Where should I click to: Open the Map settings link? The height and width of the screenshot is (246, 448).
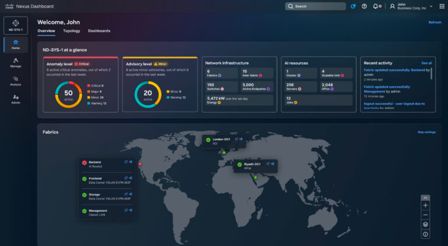[426, 132]
